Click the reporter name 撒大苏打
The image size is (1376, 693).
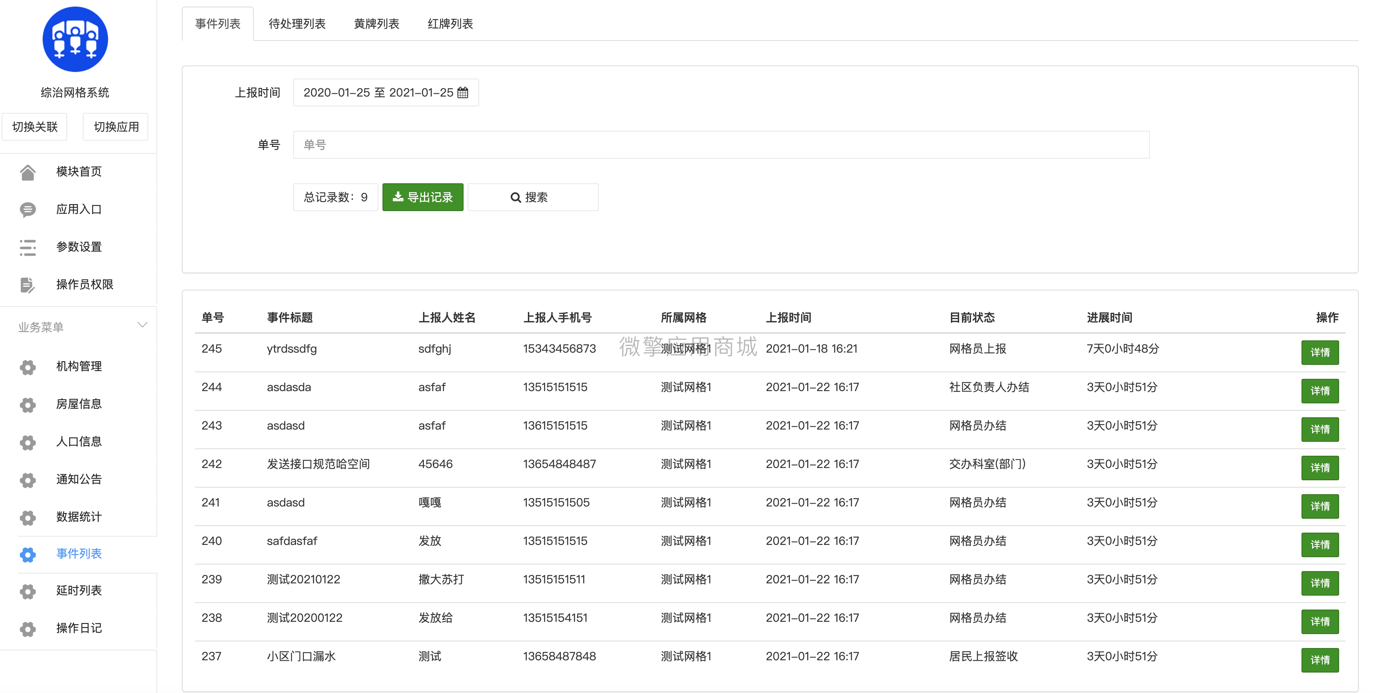[x=441, y=579]
